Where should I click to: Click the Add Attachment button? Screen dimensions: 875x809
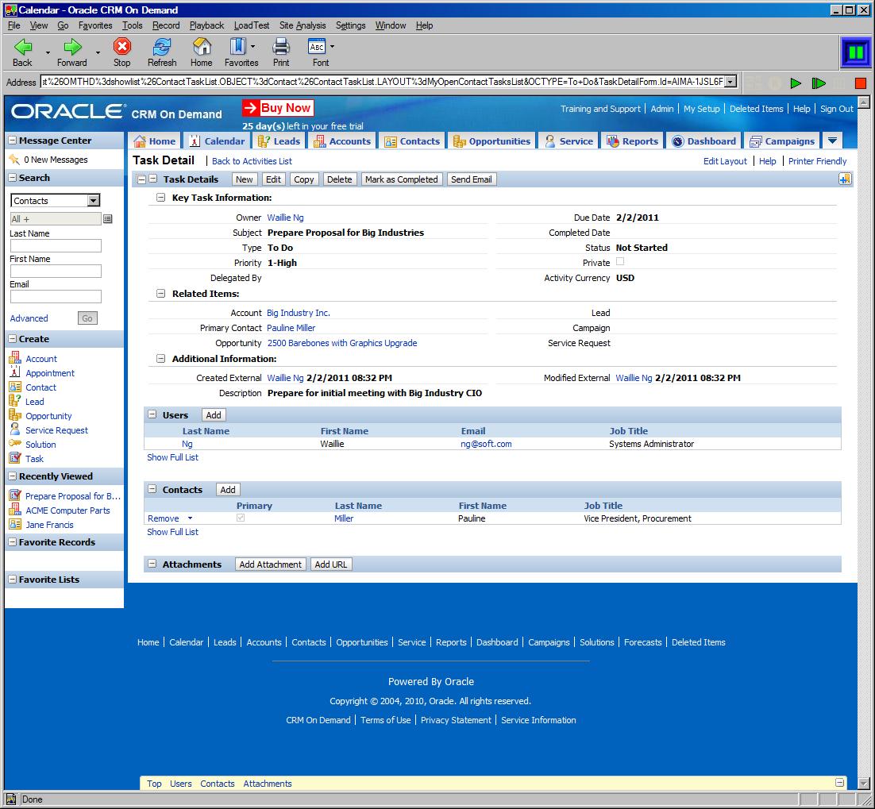pyautogui.click(x=271, y=564)
